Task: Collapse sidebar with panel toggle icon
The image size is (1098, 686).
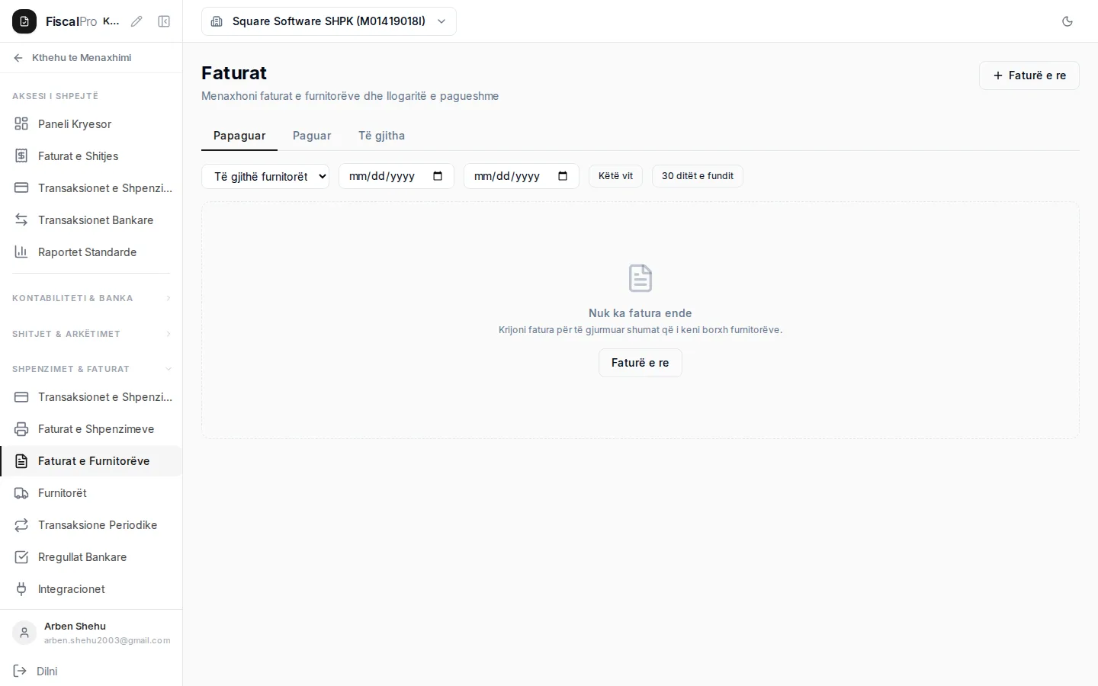Action: click(164, 21)
